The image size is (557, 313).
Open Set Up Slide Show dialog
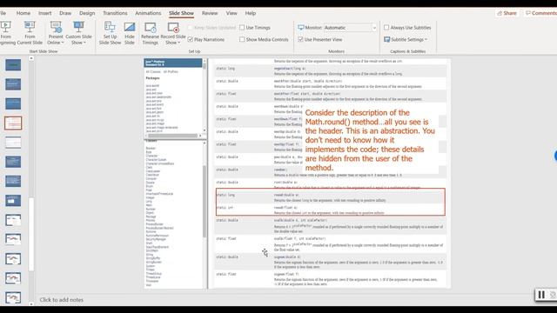coord(110,33)
